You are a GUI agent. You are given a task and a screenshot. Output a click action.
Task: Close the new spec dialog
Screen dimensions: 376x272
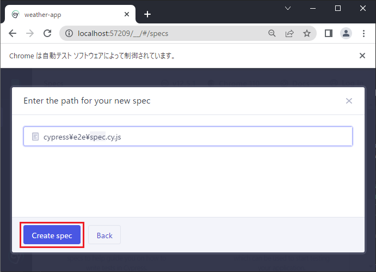tap(349, 101)
